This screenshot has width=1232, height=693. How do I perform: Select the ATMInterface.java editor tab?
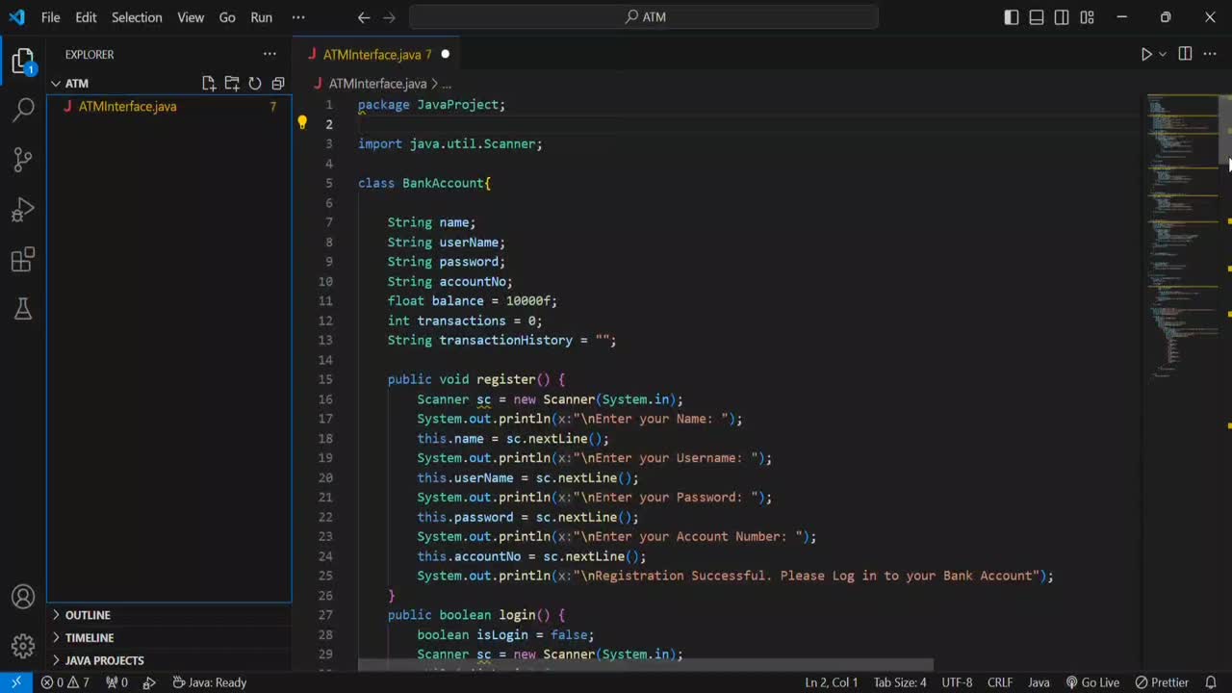pyautogui.click(x=372, y=55)
